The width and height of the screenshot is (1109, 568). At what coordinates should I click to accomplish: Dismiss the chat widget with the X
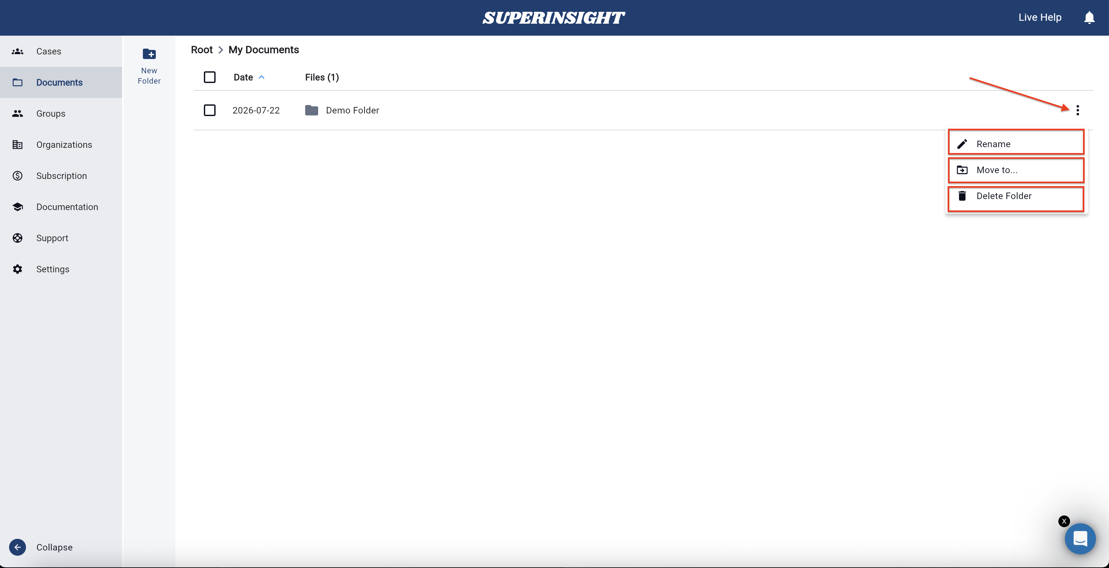coord(1064,521)
